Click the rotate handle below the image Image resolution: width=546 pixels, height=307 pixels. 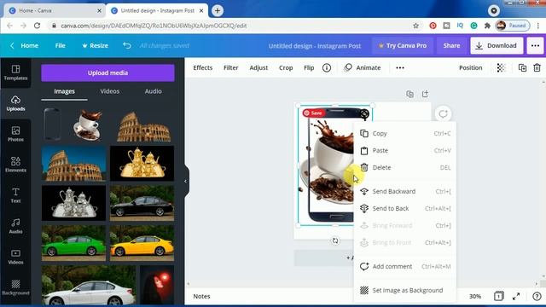[x=335, y=240]
